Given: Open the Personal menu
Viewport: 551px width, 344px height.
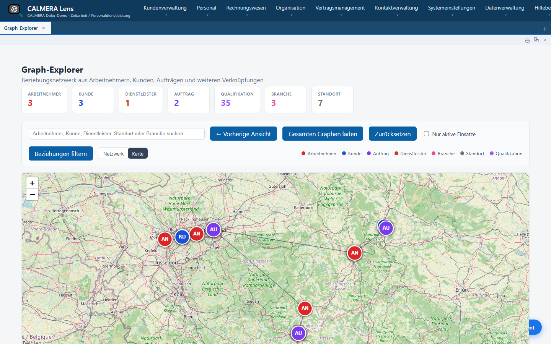Looking at the screenshot, I should [x=207, y=10].
